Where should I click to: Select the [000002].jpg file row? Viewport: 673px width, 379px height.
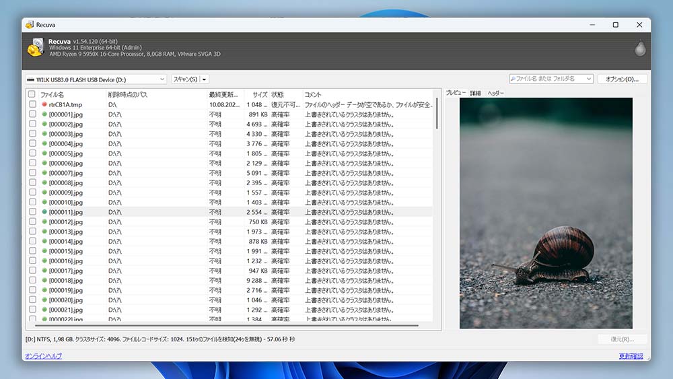tap(229, 124)
